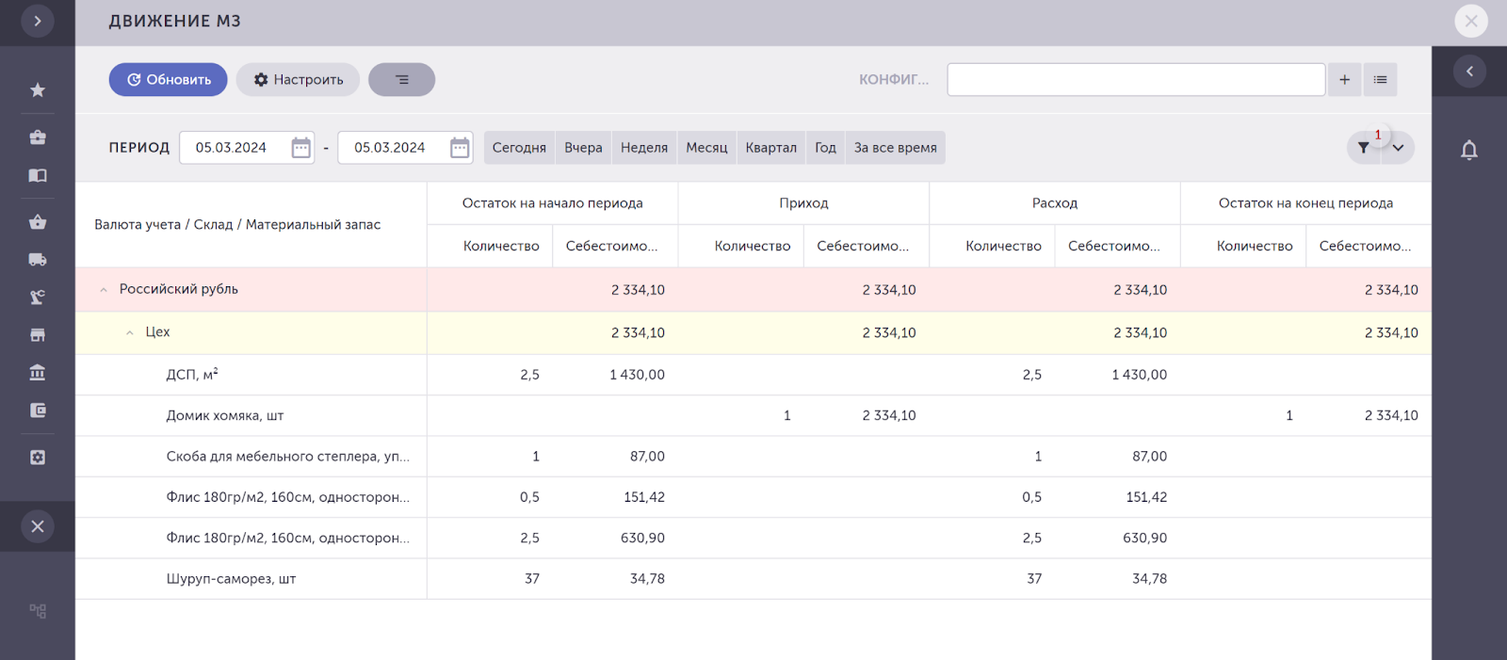This screenshot has height=660, width=1507.
Task: Open the delivery truck section in sidebar
Action: (x=38, y=260)
